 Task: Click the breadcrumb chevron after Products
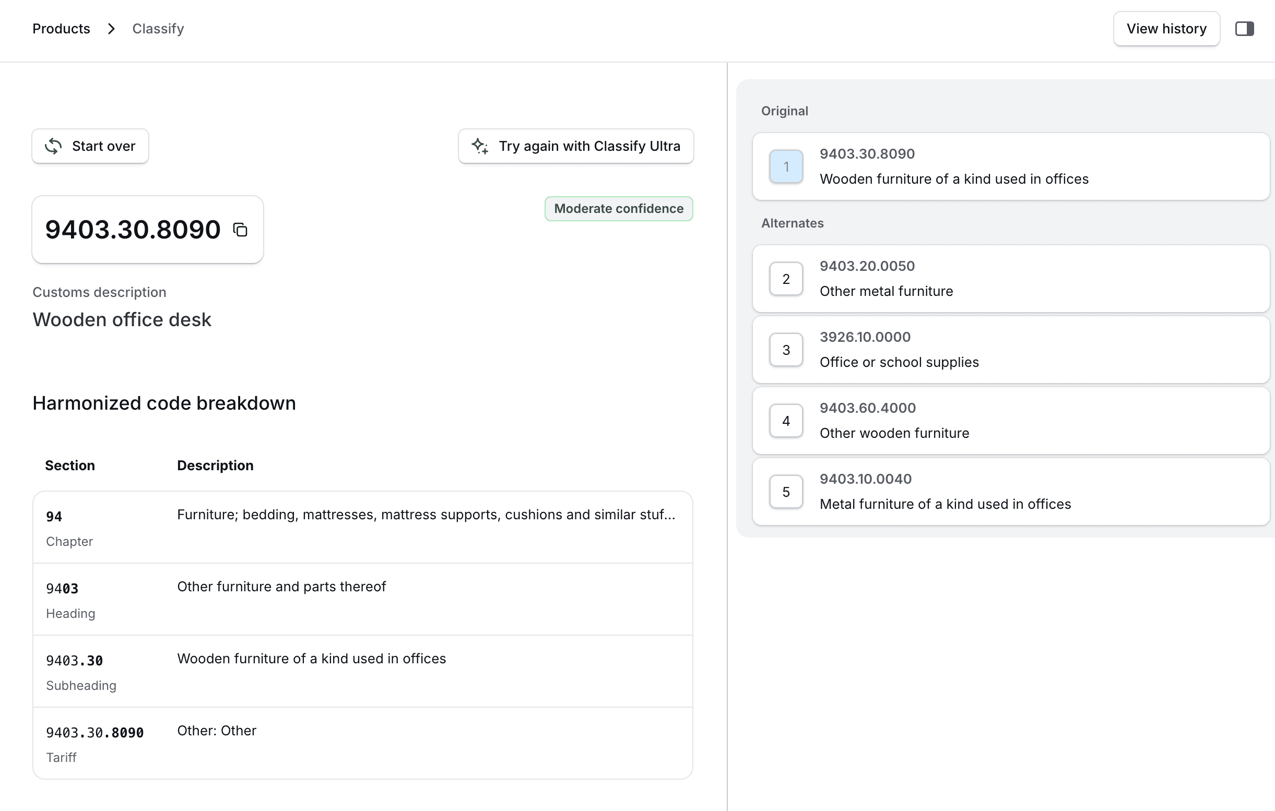[111, 29]
